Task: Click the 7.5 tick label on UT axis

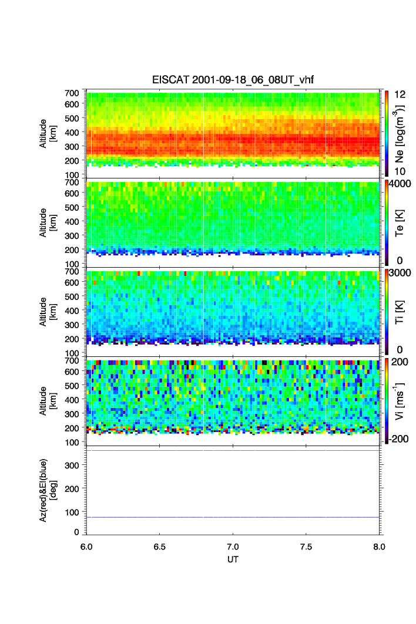Action: pos(306,547)
